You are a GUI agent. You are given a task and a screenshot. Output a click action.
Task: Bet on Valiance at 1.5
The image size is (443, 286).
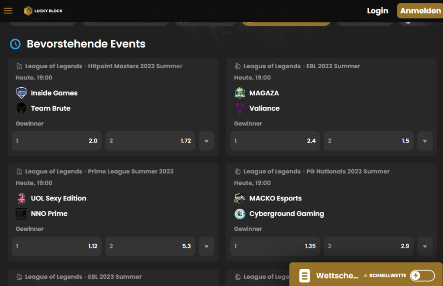tap(369, 141)
